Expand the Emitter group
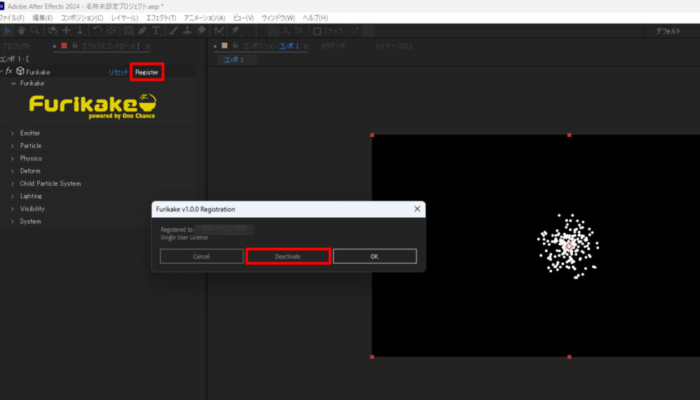Viewport: 700px width, 400px height. (13, 133)
